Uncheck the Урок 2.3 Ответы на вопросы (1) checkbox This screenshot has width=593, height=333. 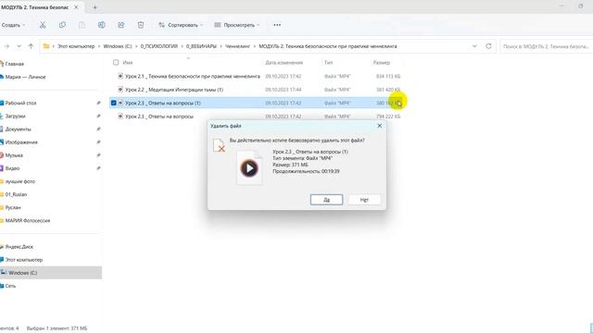113,103
